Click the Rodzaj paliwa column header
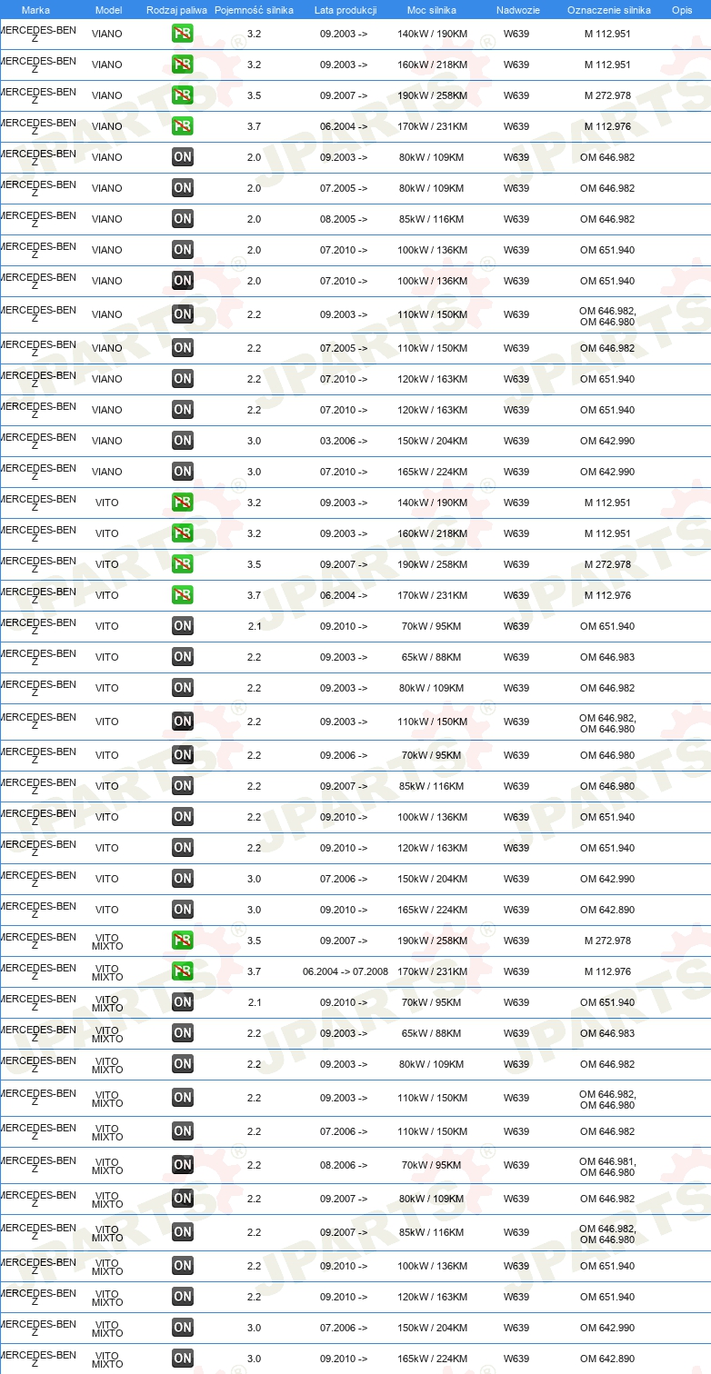 [x=176, y=10]
